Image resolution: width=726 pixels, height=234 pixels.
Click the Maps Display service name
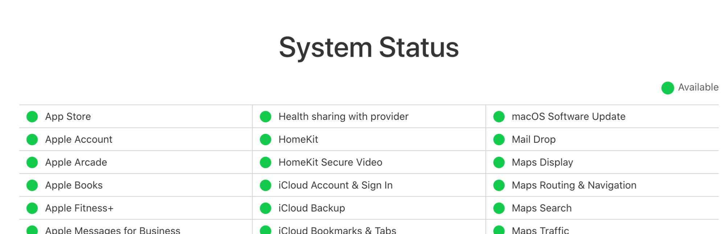[542, 162]
